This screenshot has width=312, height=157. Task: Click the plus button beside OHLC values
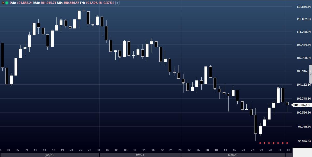pyautogui.click(x=117, y=3)
